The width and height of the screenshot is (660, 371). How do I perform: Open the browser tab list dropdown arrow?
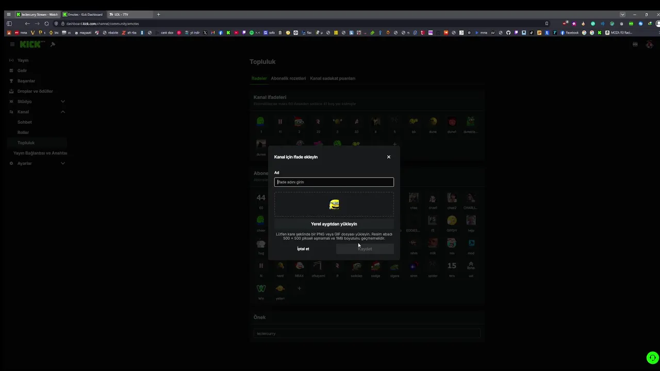[x=622, y=14]
